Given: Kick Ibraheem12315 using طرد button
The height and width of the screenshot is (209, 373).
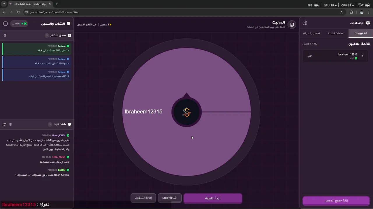Looking at the screenshot, I should tap(310, 56).
